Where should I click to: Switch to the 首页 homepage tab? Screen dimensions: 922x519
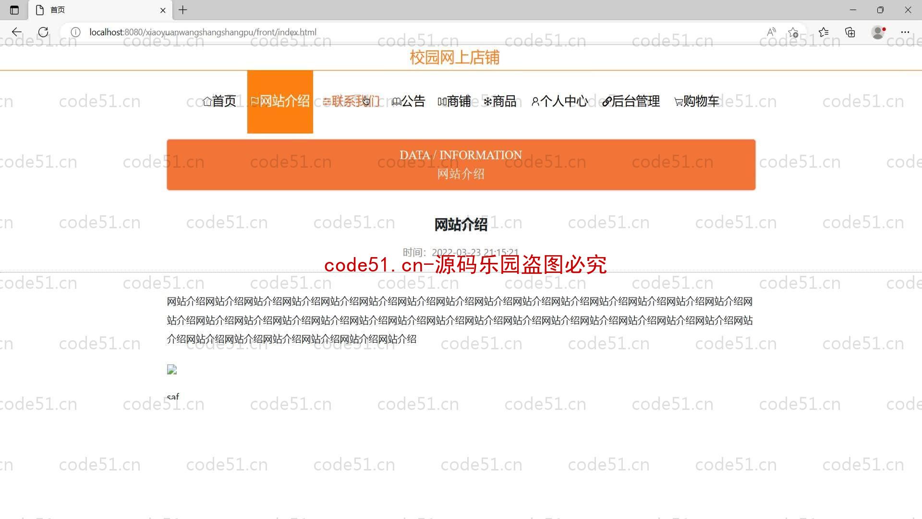point(220,101)
